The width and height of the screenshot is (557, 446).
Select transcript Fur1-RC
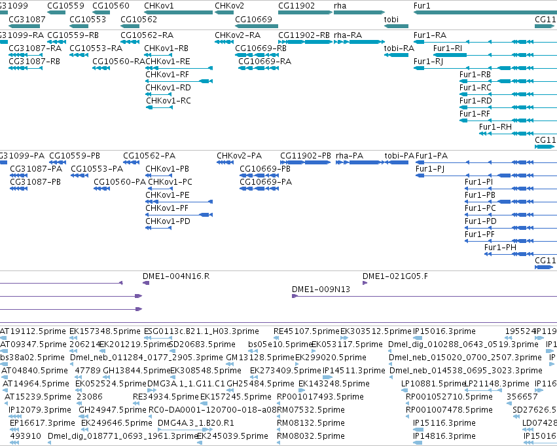[x=475, y=88]
